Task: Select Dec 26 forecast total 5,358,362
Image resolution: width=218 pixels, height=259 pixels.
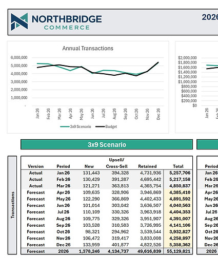Action: point(180,245)
